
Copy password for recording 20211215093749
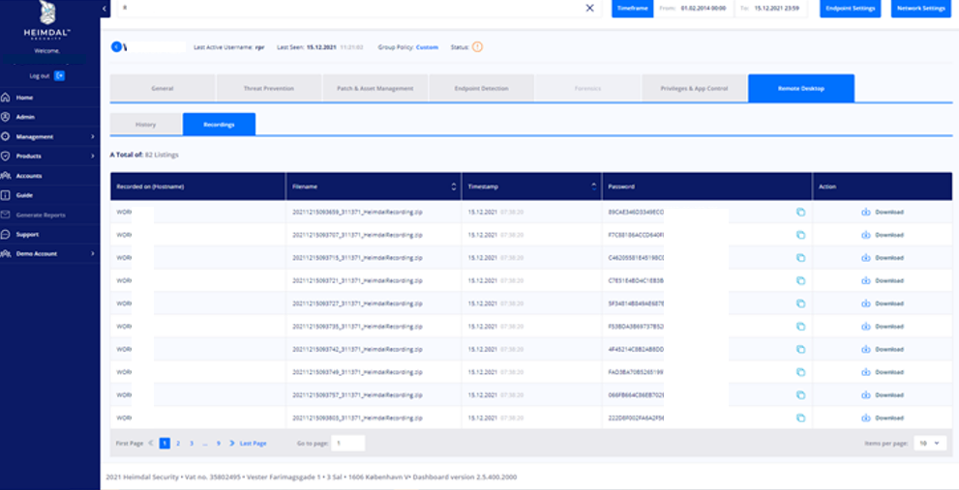800,372
